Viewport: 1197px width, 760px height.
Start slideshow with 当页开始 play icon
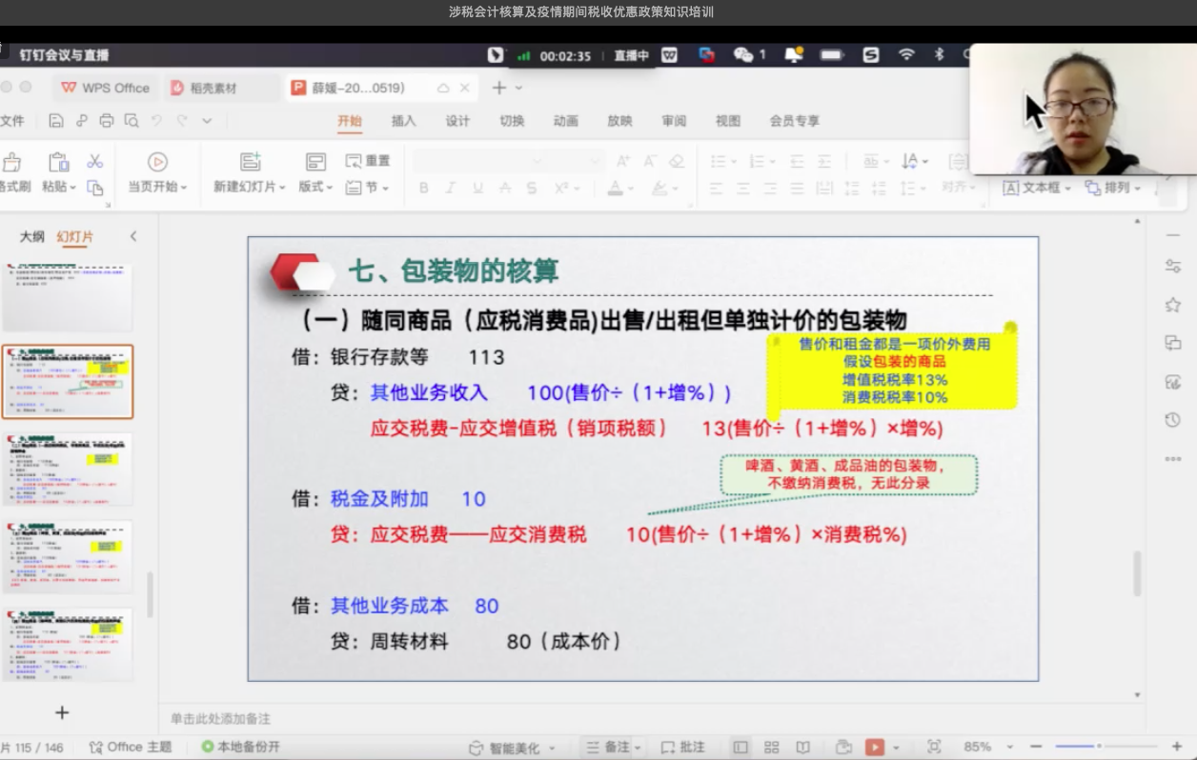point(157,162)
